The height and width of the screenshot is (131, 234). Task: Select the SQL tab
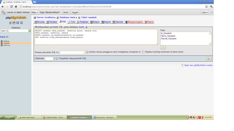pos(63,22)
